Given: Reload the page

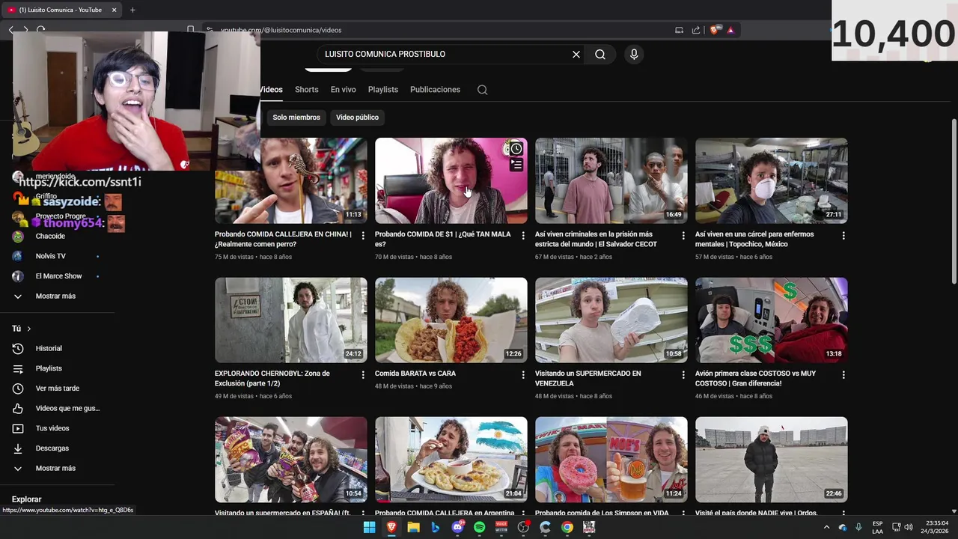Looking at the screenshot, I should [x=40, y=30].
